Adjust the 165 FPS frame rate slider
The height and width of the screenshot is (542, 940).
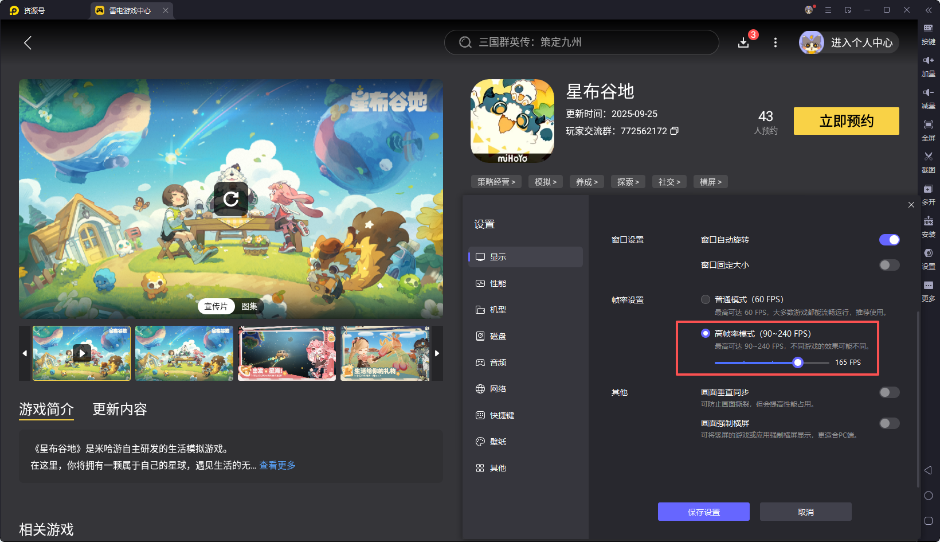click(798, 362)
